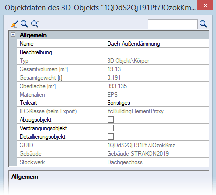Click the magnifier search icon in toolbar
Image resolution: width=216 pixels, height=195 pixels.
click(24, 24)
